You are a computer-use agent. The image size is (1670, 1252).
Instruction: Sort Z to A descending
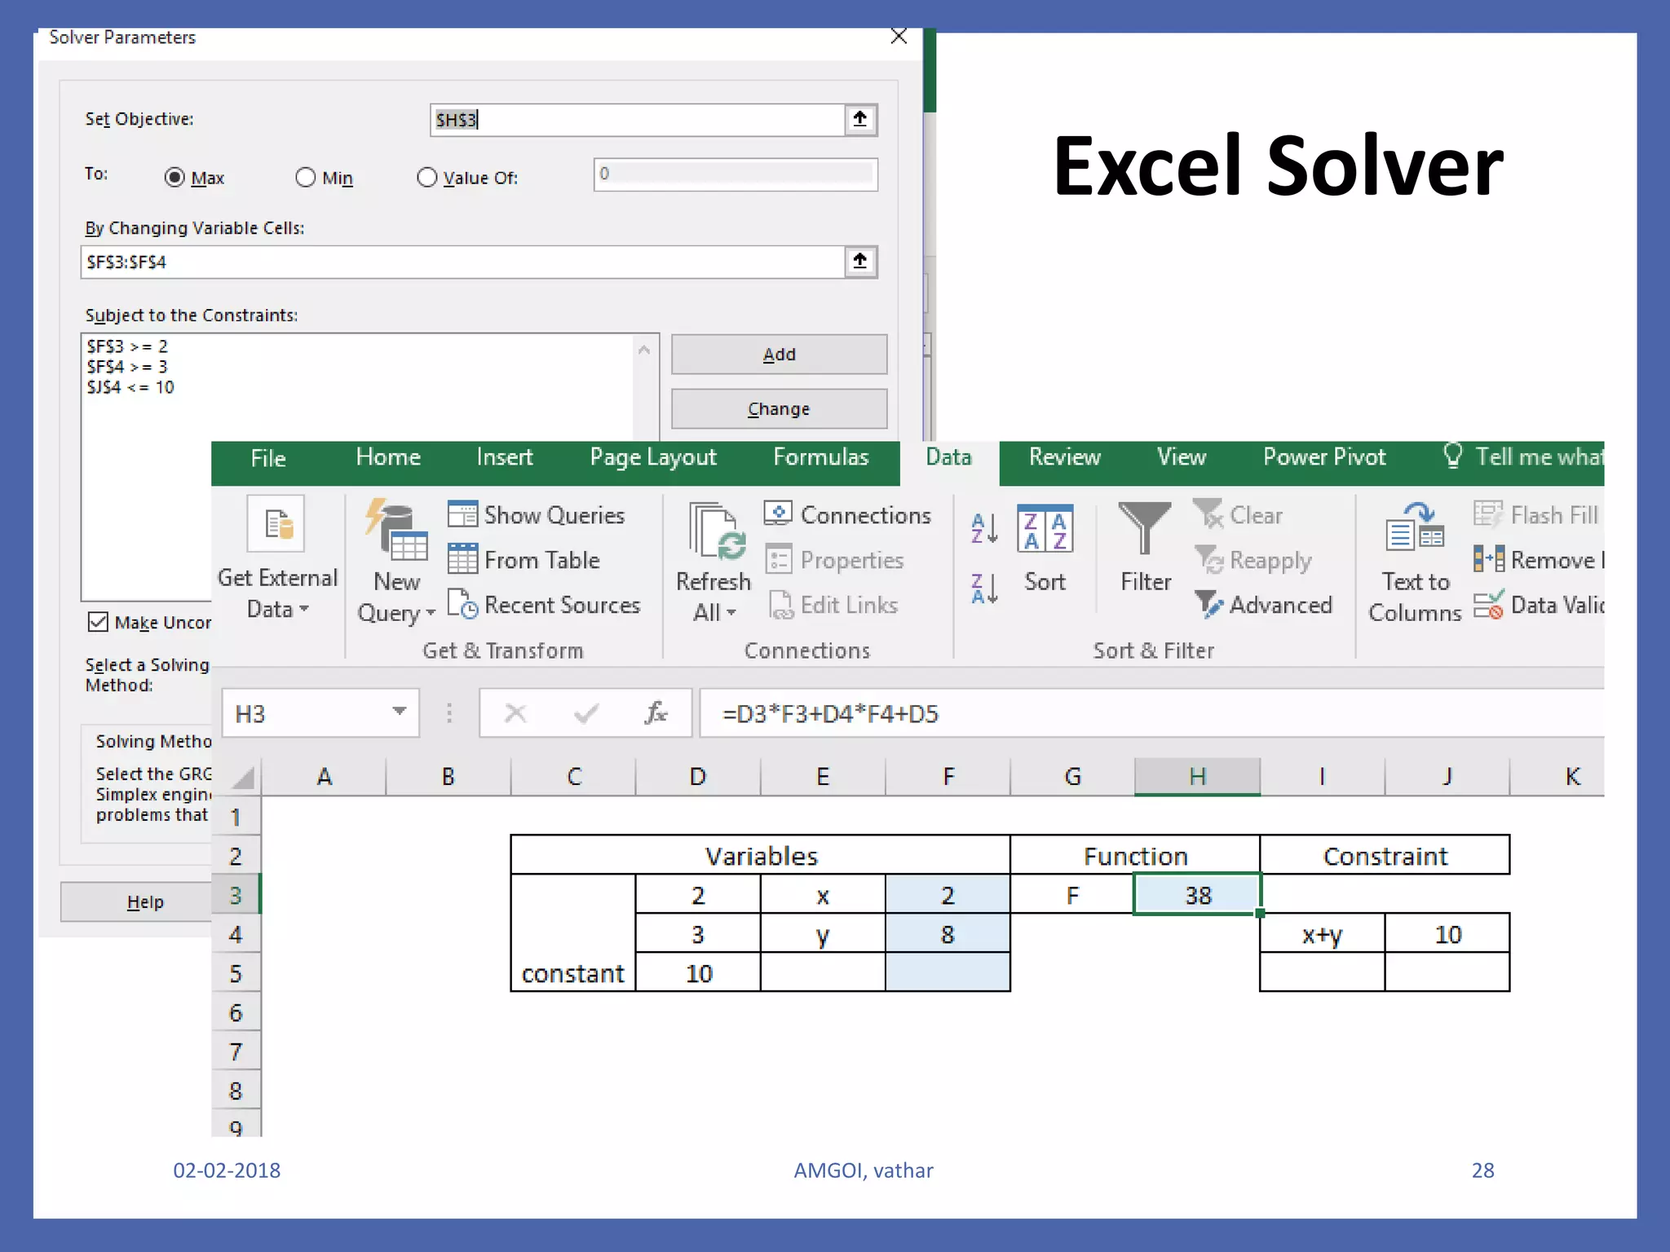point(984,588)
